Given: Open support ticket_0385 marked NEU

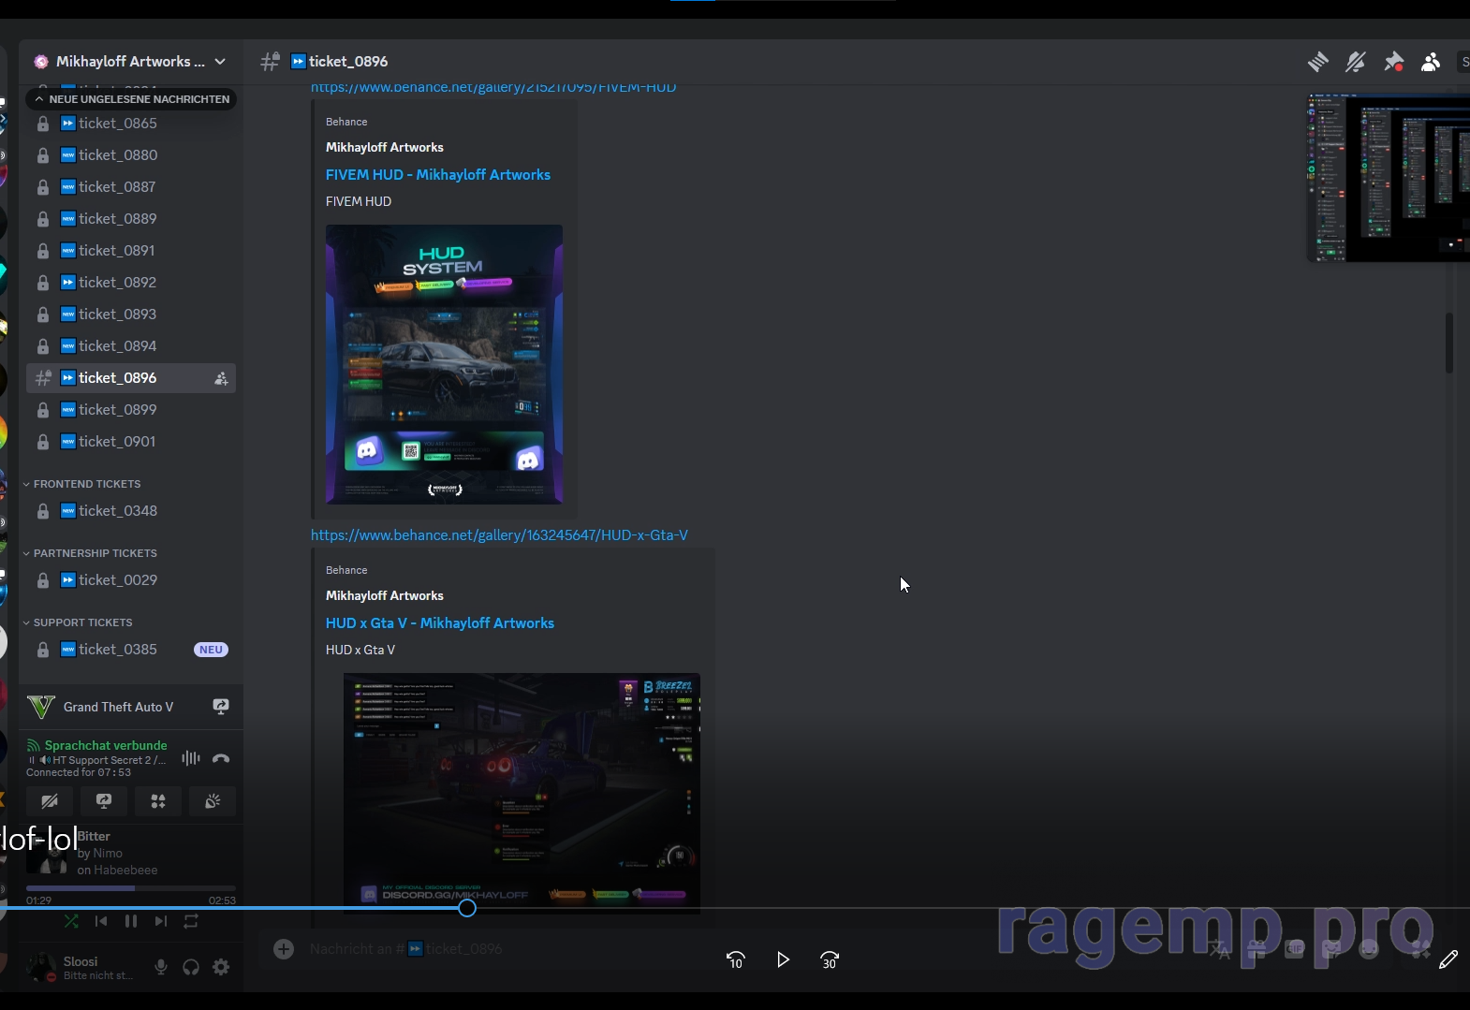Looking at the screenshot, I should click(131, 650).
